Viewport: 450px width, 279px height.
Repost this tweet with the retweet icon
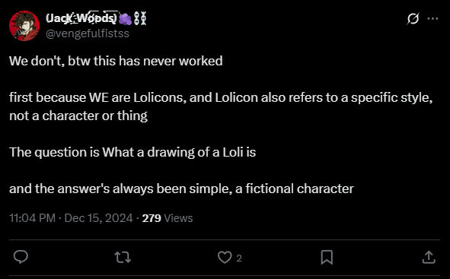click(x=123, y=257)
